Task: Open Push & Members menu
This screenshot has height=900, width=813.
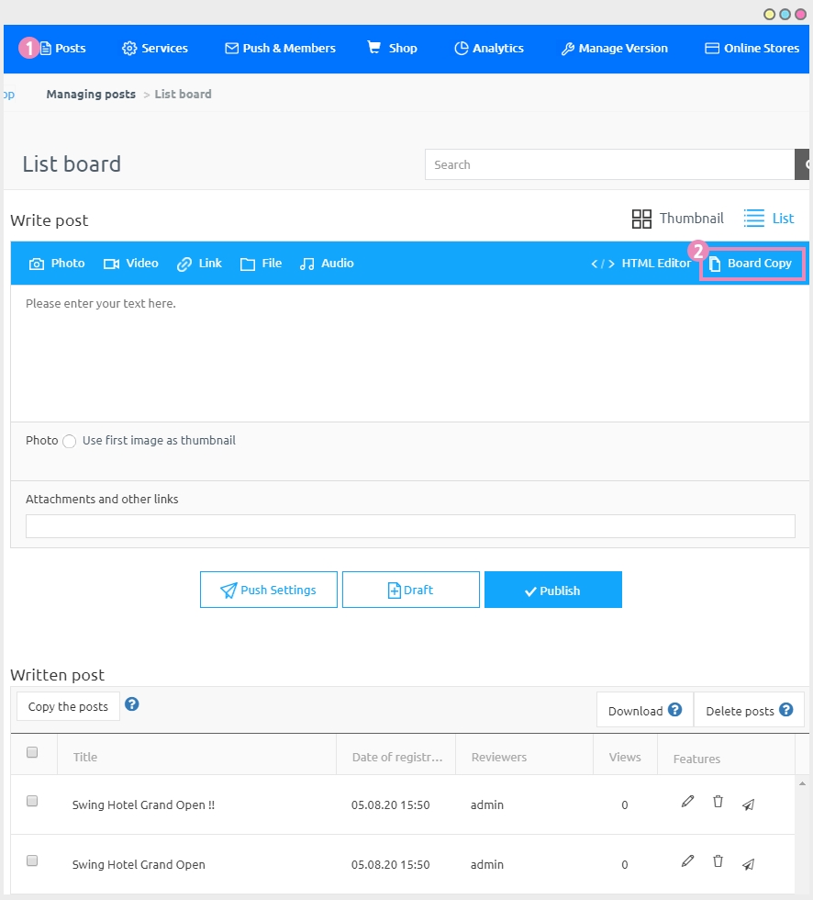Action: point(280,48)
